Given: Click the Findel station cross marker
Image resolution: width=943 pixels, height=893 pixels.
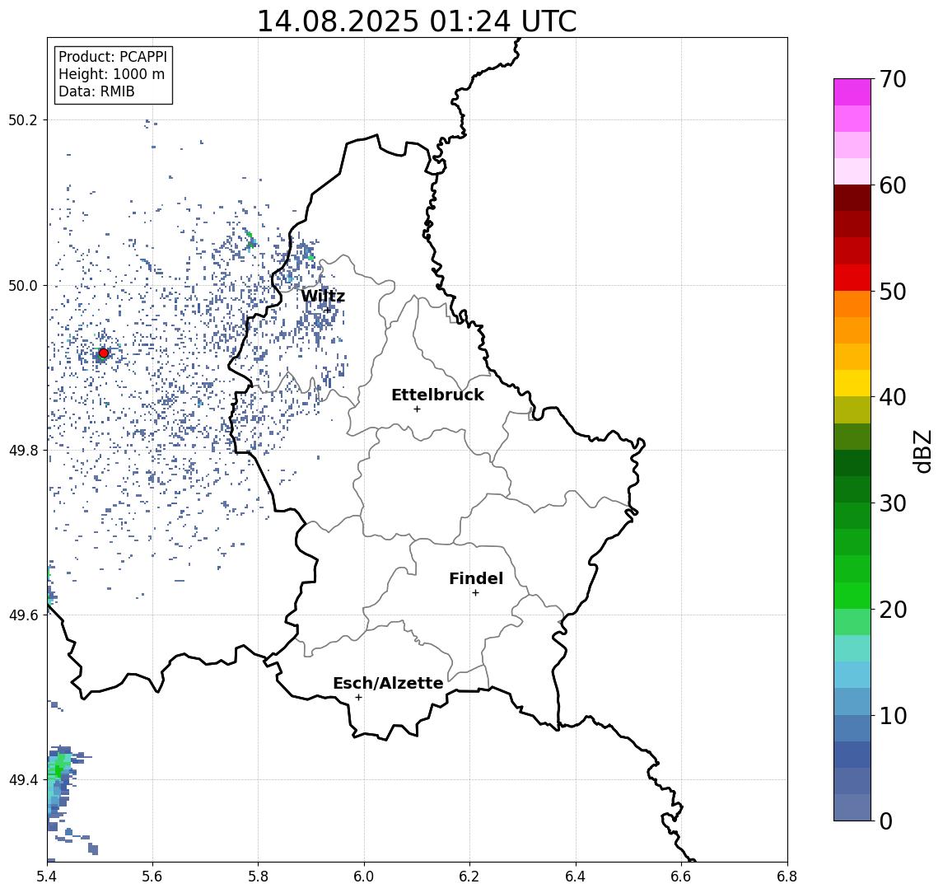Looking at the screenshot, I should [475, 593].
